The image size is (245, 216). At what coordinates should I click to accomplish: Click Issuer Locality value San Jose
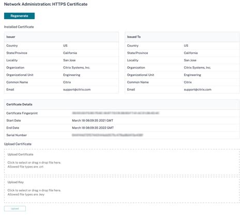pos(69,60)
